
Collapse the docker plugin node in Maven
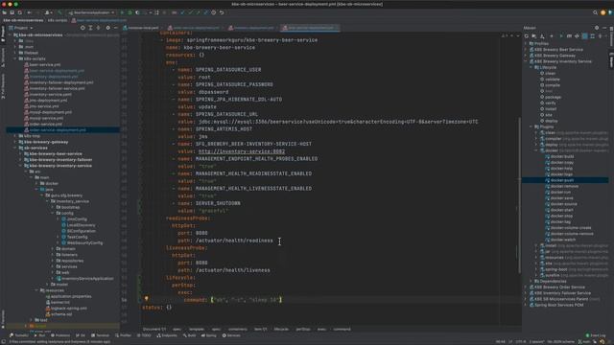click(536, 150)
